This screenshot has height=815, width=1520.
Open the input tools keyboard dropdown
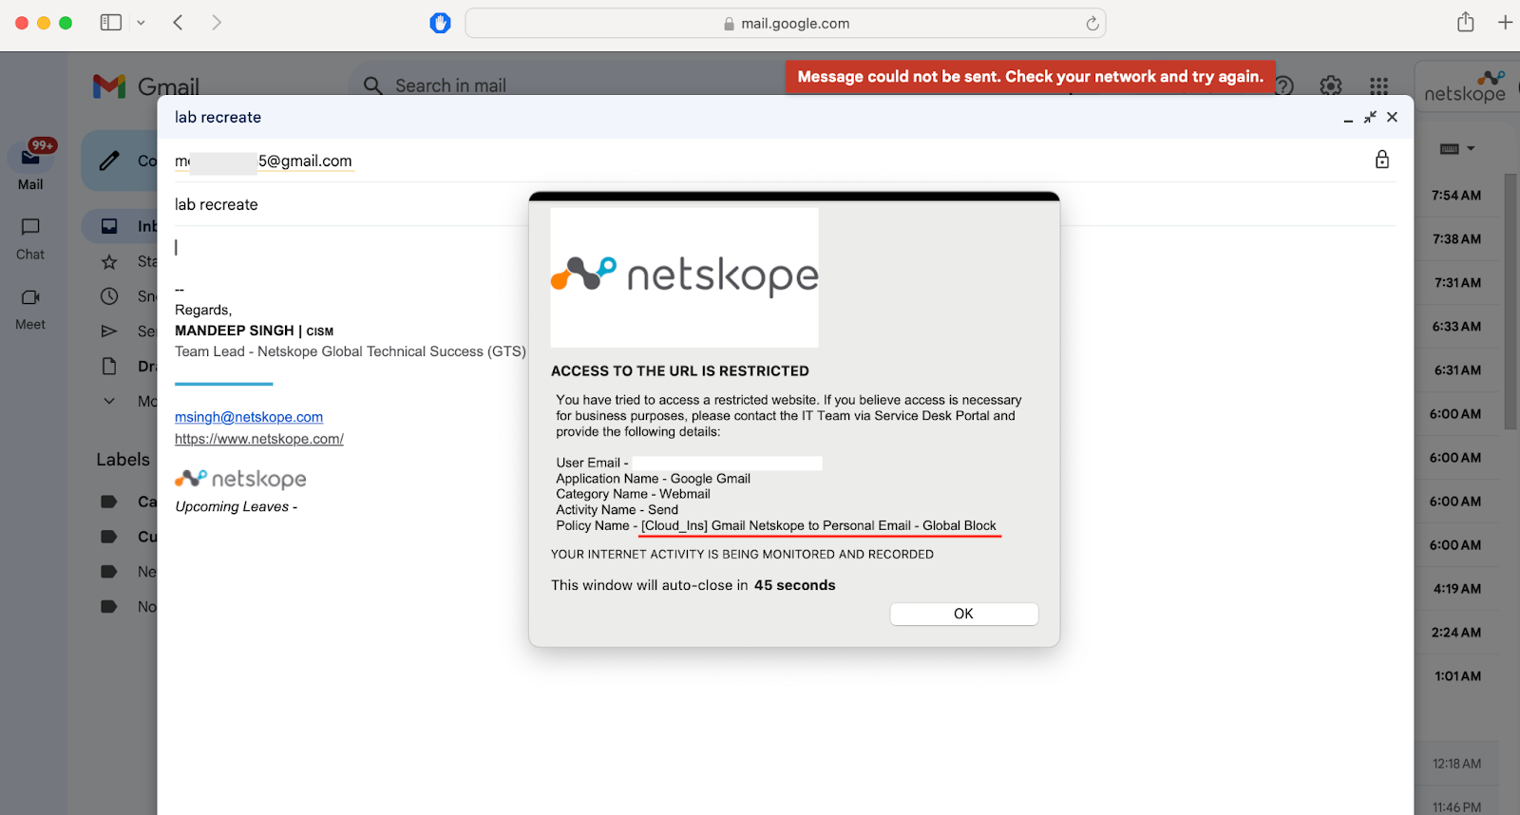(1457, 149)
